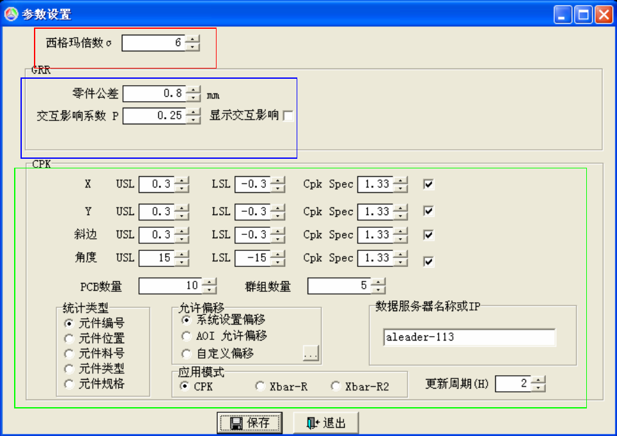This screenshot has height=436, width=617.
Task: Increase 角度 row Cpk Spec up arrow
Action: pos(400,254)
